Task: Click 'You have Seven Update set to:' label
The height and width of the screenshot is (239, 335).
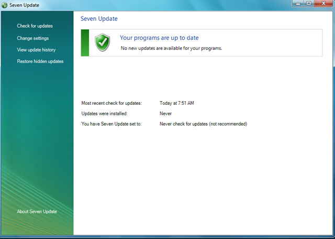Action: (111, 124)
